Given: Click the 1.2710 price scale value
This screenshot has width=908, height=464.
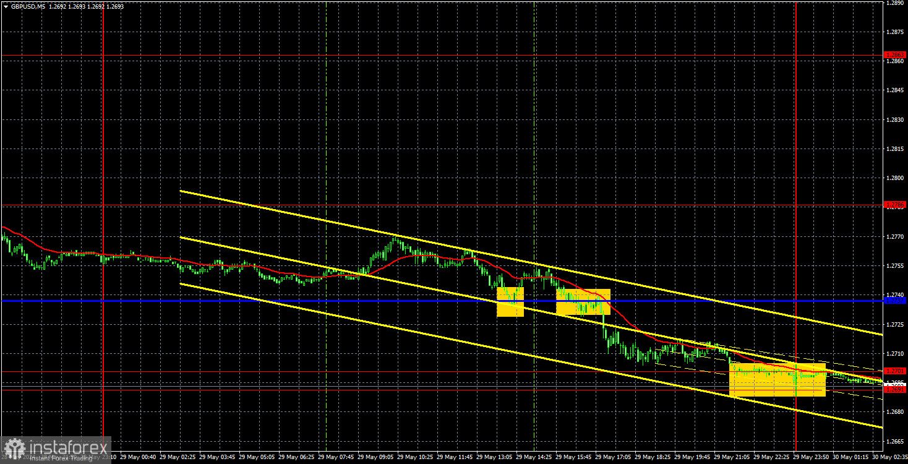Looking at the screenshot, I should tap(895, 354).
